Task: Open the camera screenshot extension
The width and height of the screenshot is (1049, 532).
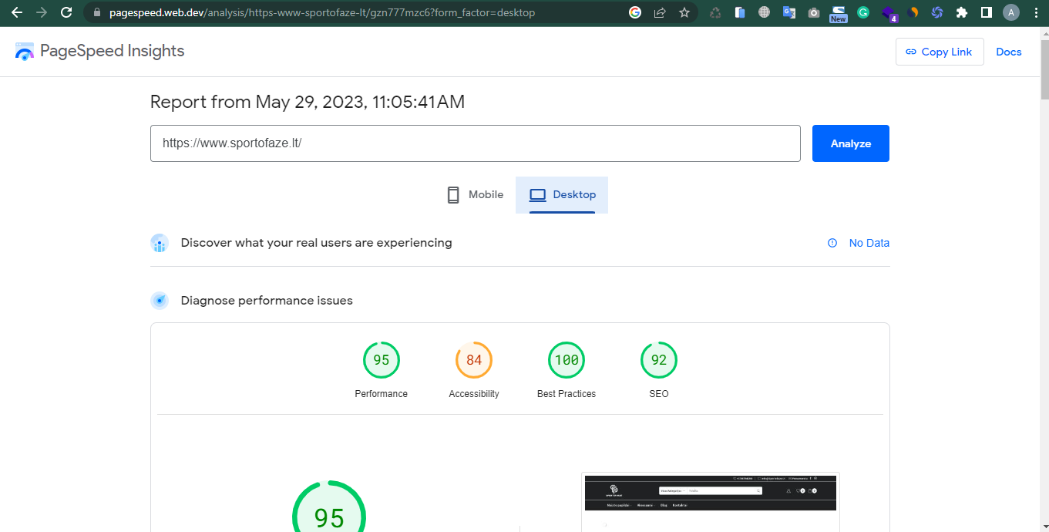Action: point(814,12)
